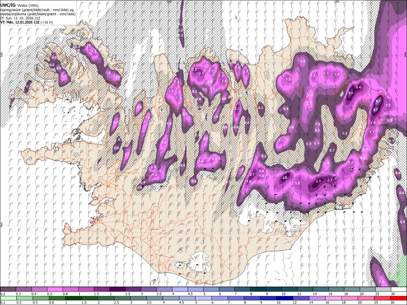Click the 2.3 value label in the southeast

(x=319, y=181)
